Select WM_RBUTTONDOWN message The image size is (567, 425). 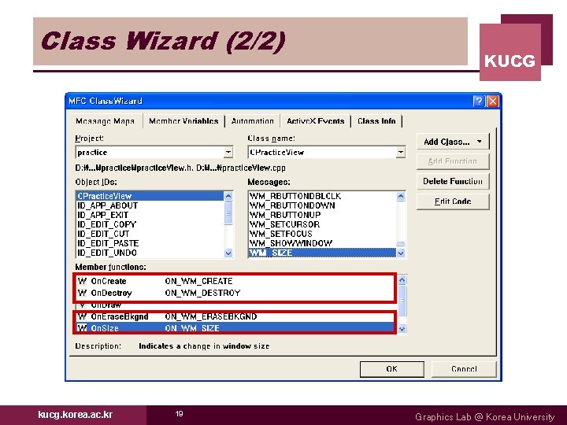coord(322,205)
